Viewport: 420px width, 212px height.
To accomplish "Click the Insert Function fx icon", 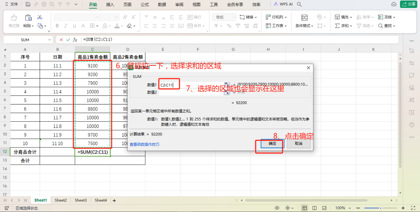I will [x=75, y=40].
